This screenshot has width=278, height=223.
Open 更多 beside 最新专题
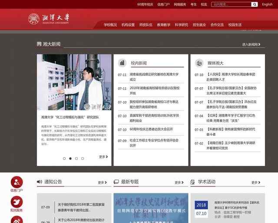179,182
